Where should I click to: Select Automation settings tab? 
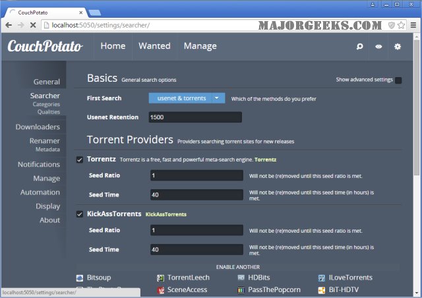(40, 193)
